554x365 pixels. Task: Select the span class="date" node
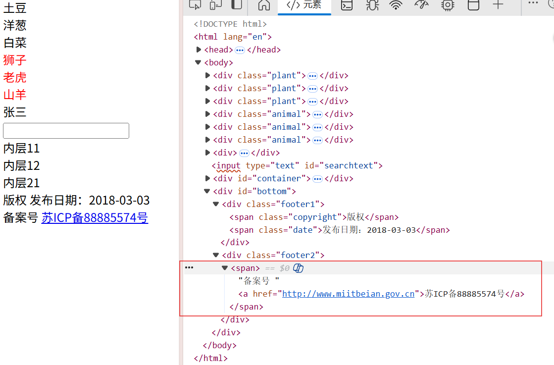pyautogui.click(x=340, y=230)
